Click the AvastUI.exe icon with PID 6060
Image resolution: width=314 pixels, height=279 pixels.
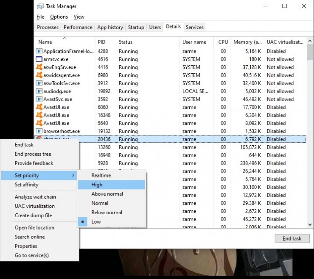39,107
